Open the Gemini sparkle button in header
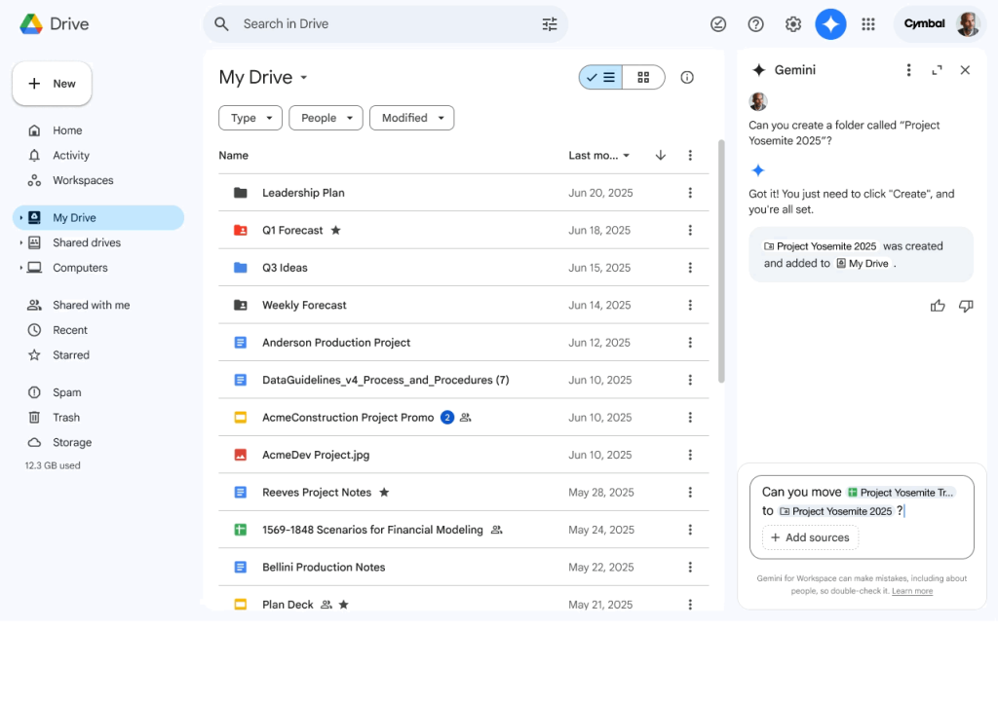Viewport: 998px width, 702px height. coord(830,24)
